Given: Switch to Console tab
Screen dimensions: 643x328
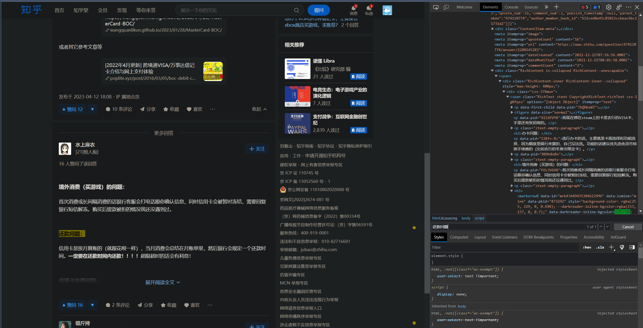Looking at the screenshot, I should [x=511, y=7].
